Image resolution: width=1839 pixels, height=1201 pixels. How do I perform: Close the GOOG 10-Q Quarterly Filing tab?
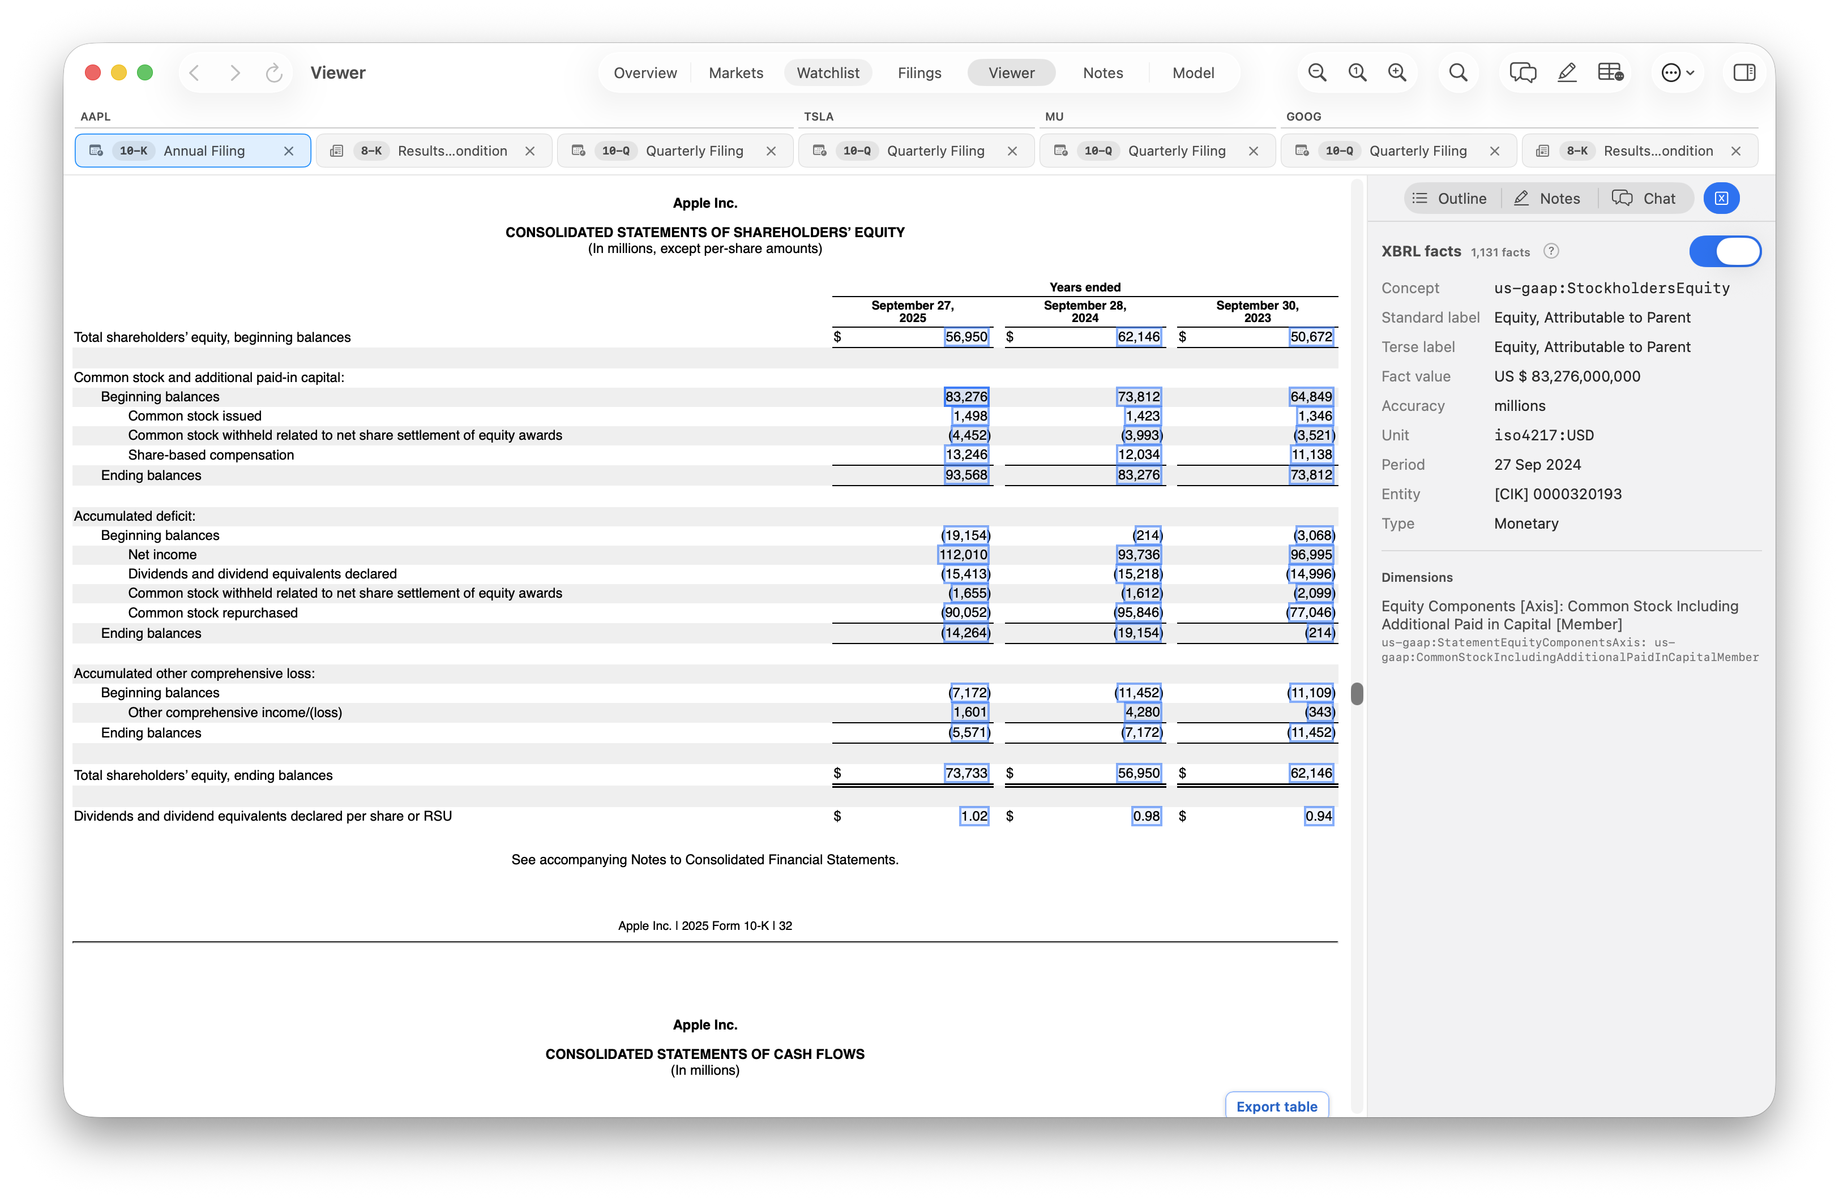(1494, 151)
